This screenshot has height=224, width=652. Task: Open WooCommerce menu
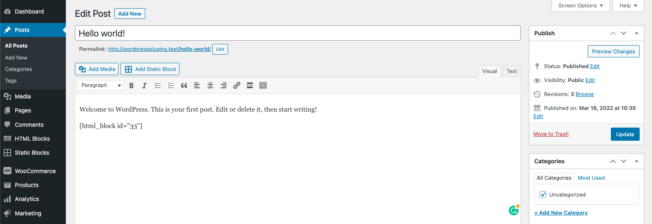point(33,171)
